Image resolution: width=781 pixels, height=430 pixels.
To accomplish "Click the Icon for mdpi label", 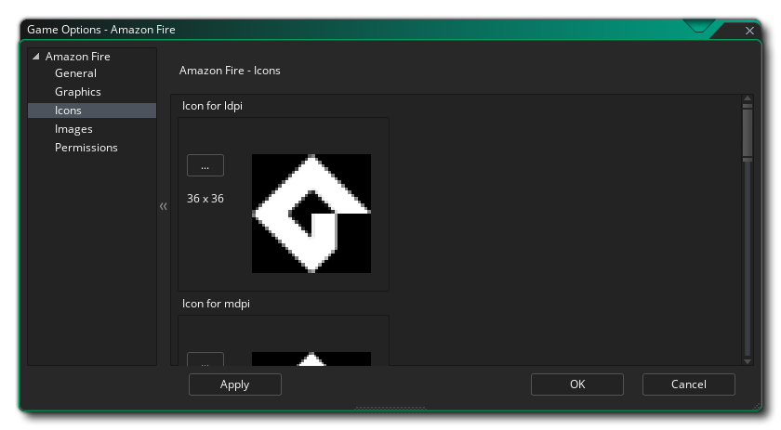I will coord(216,304).
